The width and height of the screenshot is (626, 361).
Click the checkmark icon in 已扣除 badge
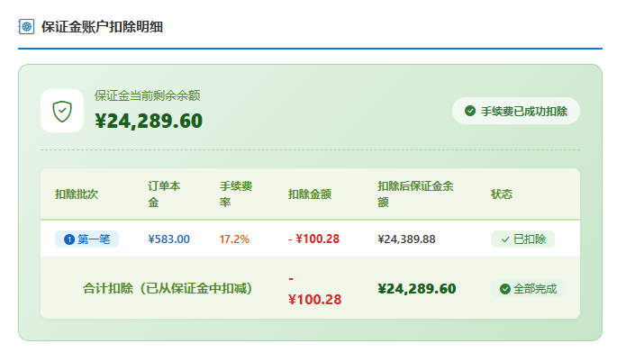tap(505, 239)
